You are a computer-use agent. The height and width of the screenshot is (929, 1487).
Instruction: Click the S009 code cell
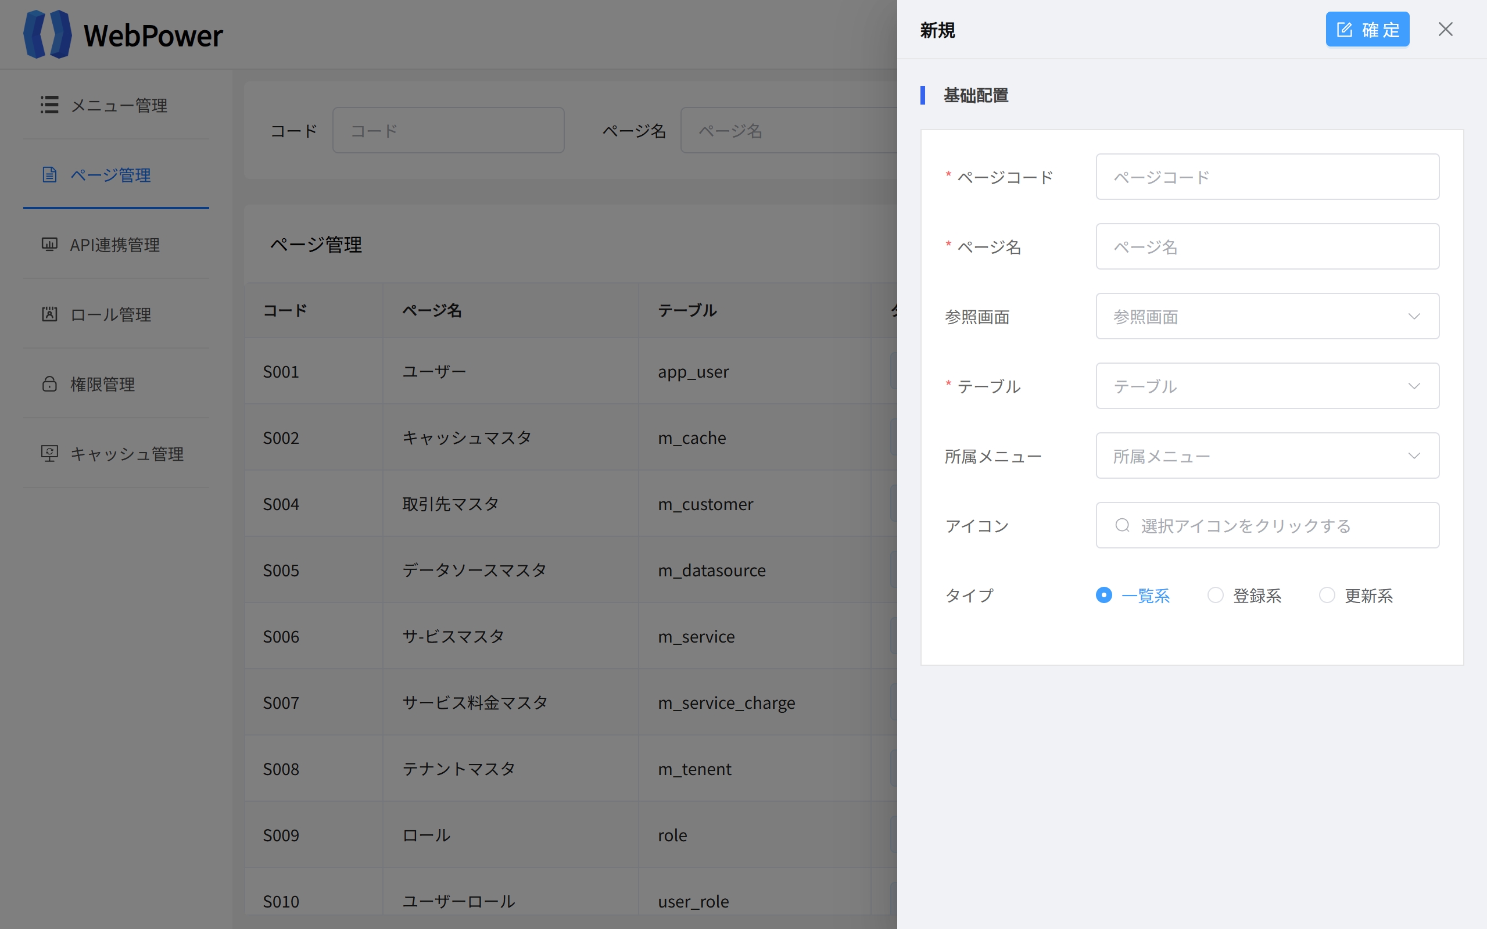tap(313, 835)
